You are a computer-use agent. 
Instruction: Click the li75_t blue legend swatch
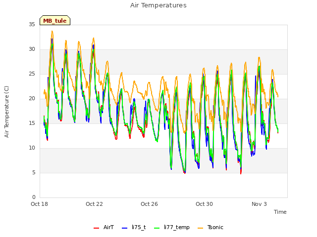125,228
